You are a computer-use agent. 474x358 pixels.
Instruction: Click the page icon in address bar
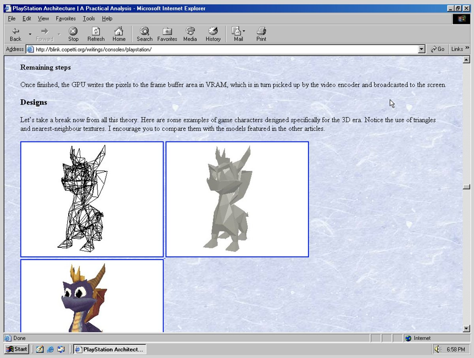click(30, 49)
